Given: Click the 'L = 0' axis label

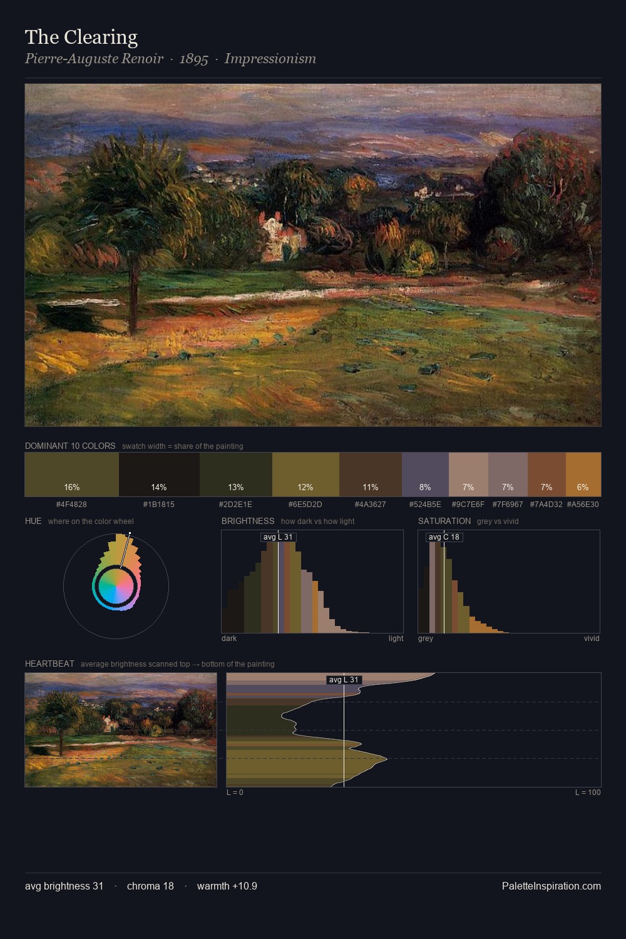Looking at the screenshot, I should (x=235, y=793).
